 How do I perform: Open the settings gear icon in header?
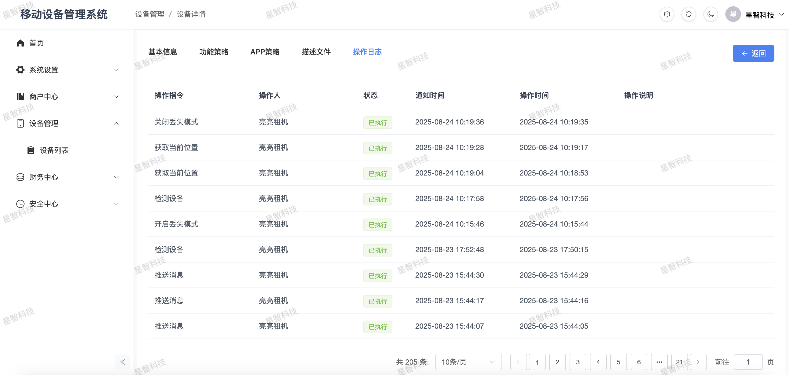[x=666, y=14]
